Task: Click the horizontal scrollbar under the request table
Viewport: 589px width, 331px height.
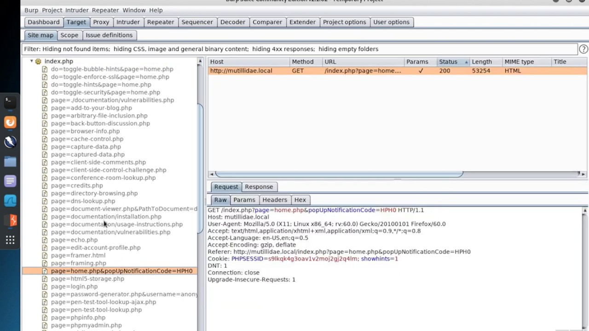Action: tap(339, 174)
